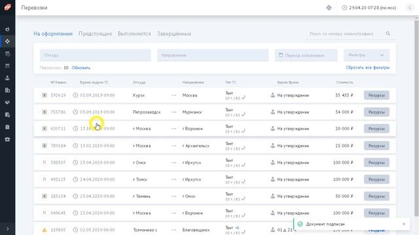Click Ресурсы button for request 630711
This screenshot has height=235, width=419.
click(376, 129)
